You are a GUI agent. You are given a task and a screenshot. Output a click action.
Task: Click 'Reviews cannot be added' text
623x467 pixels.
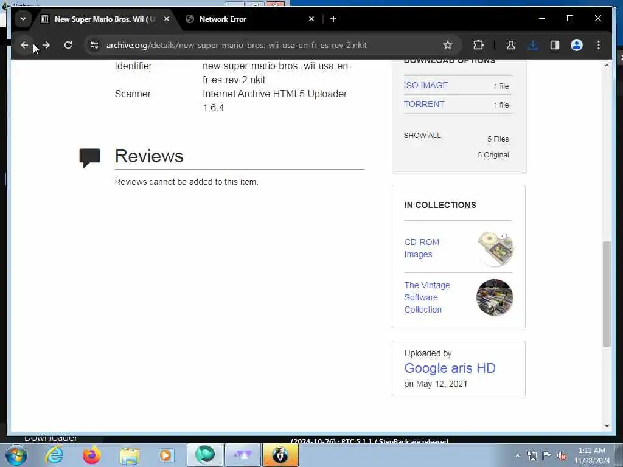coord(186,182)
